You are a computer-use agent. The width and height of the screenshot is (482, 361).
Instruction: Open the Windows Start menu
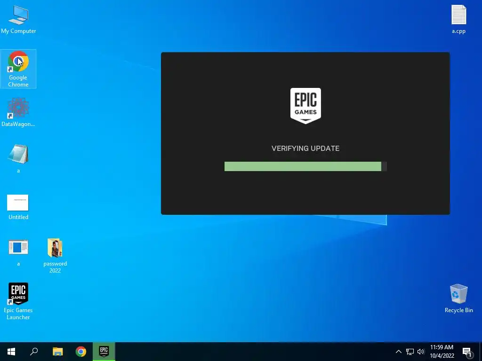11,352
